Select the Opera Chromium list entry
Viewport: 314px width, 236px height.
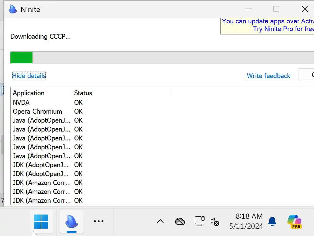pyautogui.click(x=37, y=111)
